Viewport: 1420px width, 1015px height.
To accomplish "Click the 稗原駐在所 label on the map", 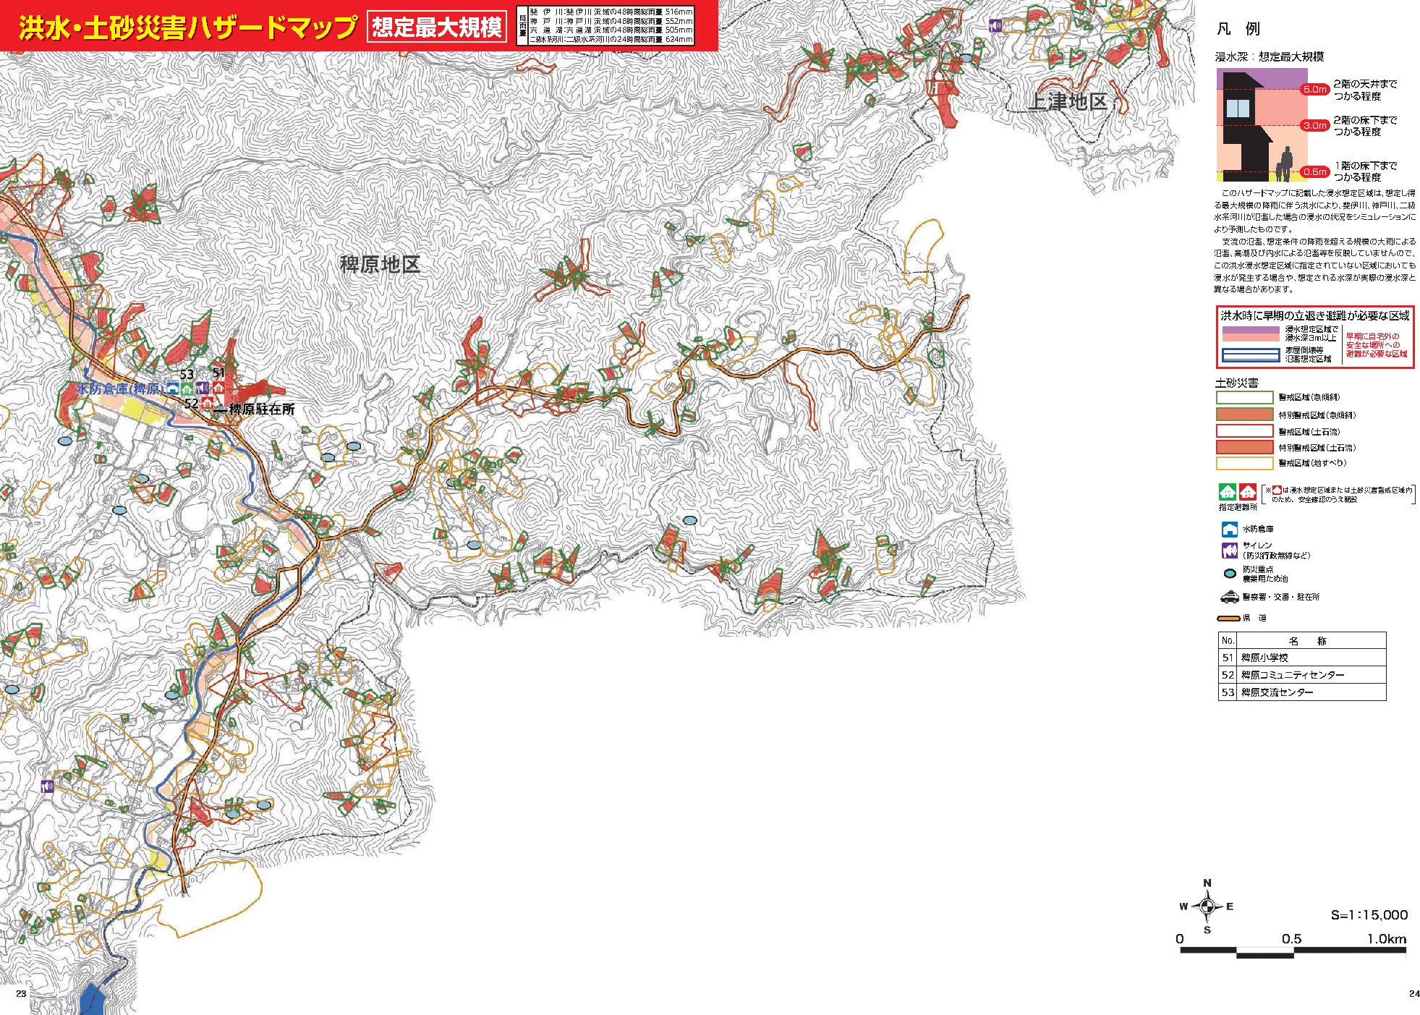I will [262, 409].
